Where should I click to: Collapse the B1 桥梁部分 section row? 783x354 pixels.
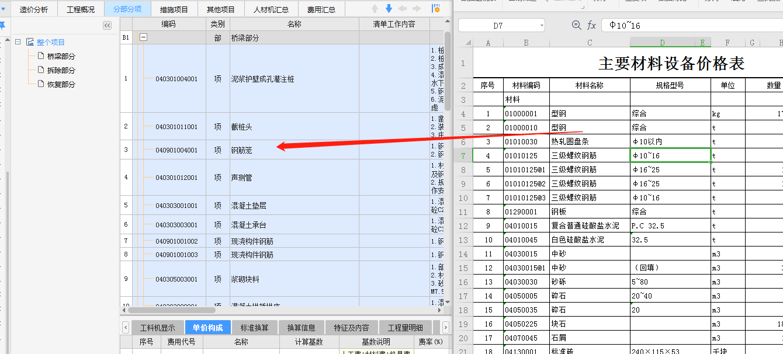(x=143, y=37)
